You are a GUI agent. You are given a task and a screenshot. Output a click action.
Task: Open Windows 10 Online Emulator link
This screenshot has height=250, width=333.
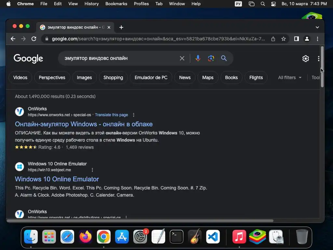coord(57,179)
